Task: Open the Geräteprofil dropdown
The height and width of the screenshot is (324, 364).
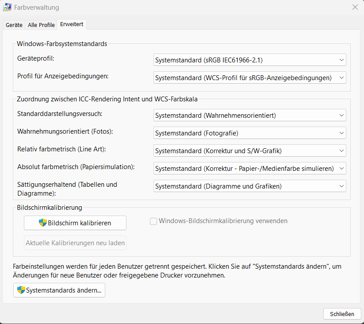Action: point(249,60)
